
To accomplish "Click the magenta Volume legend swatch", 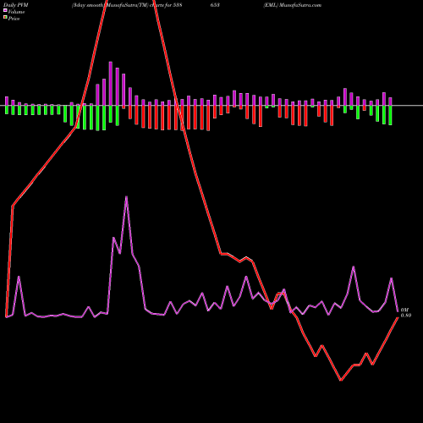I will (x=5, y=11).
